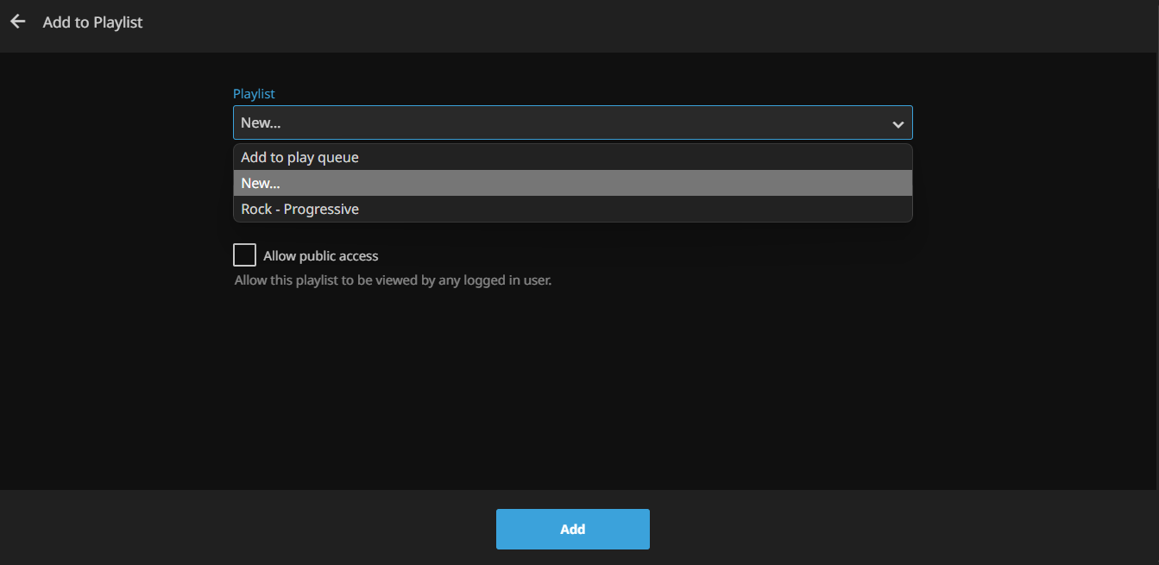1159x565 pixels.
Task: Click the word "queue" in the first option
Action: pos(337,158)
